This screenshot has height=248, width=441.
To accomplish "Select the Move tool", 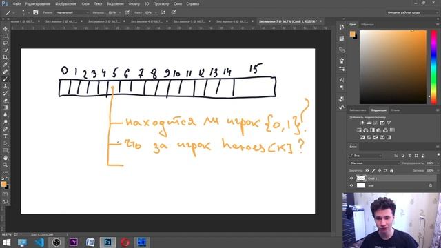I will tap(5, 29).
